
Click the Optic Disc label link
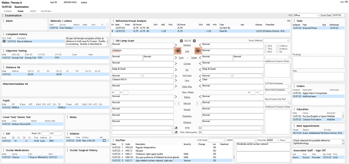(187, 87)
